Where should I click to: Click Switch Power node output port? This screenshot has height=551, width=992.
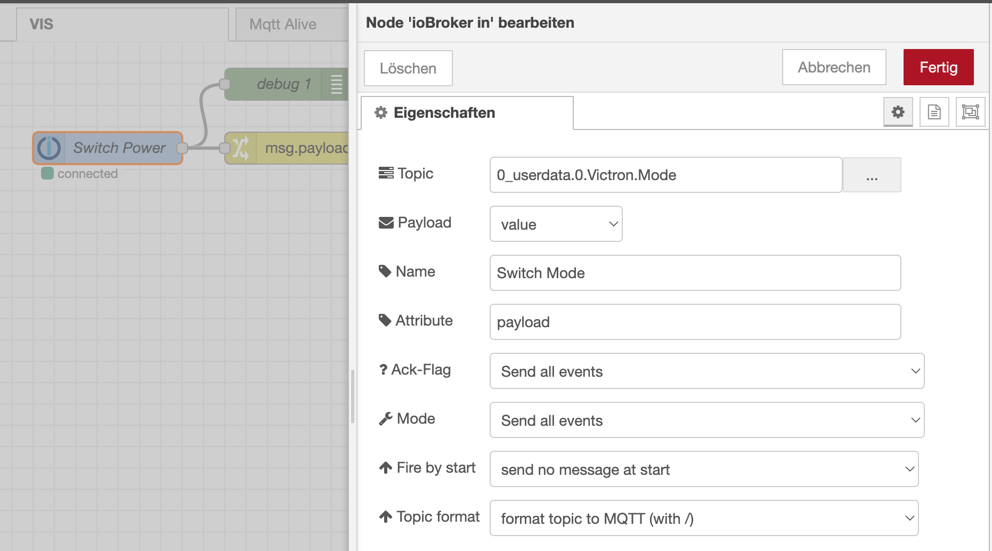182,148
